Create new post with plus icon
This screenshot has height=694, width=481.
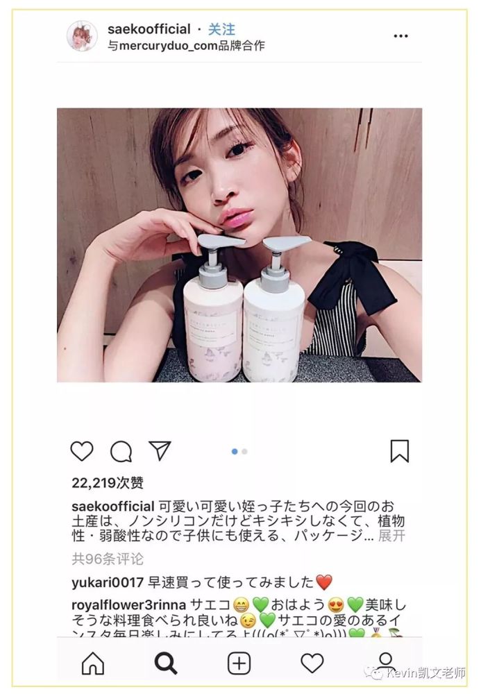pos(239,663)
